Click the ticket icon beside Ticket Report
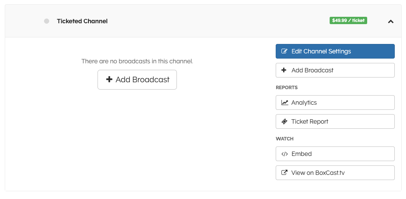The width and height of the screenshot is (406, 199). pyautogui.click(x=284, y=121)
